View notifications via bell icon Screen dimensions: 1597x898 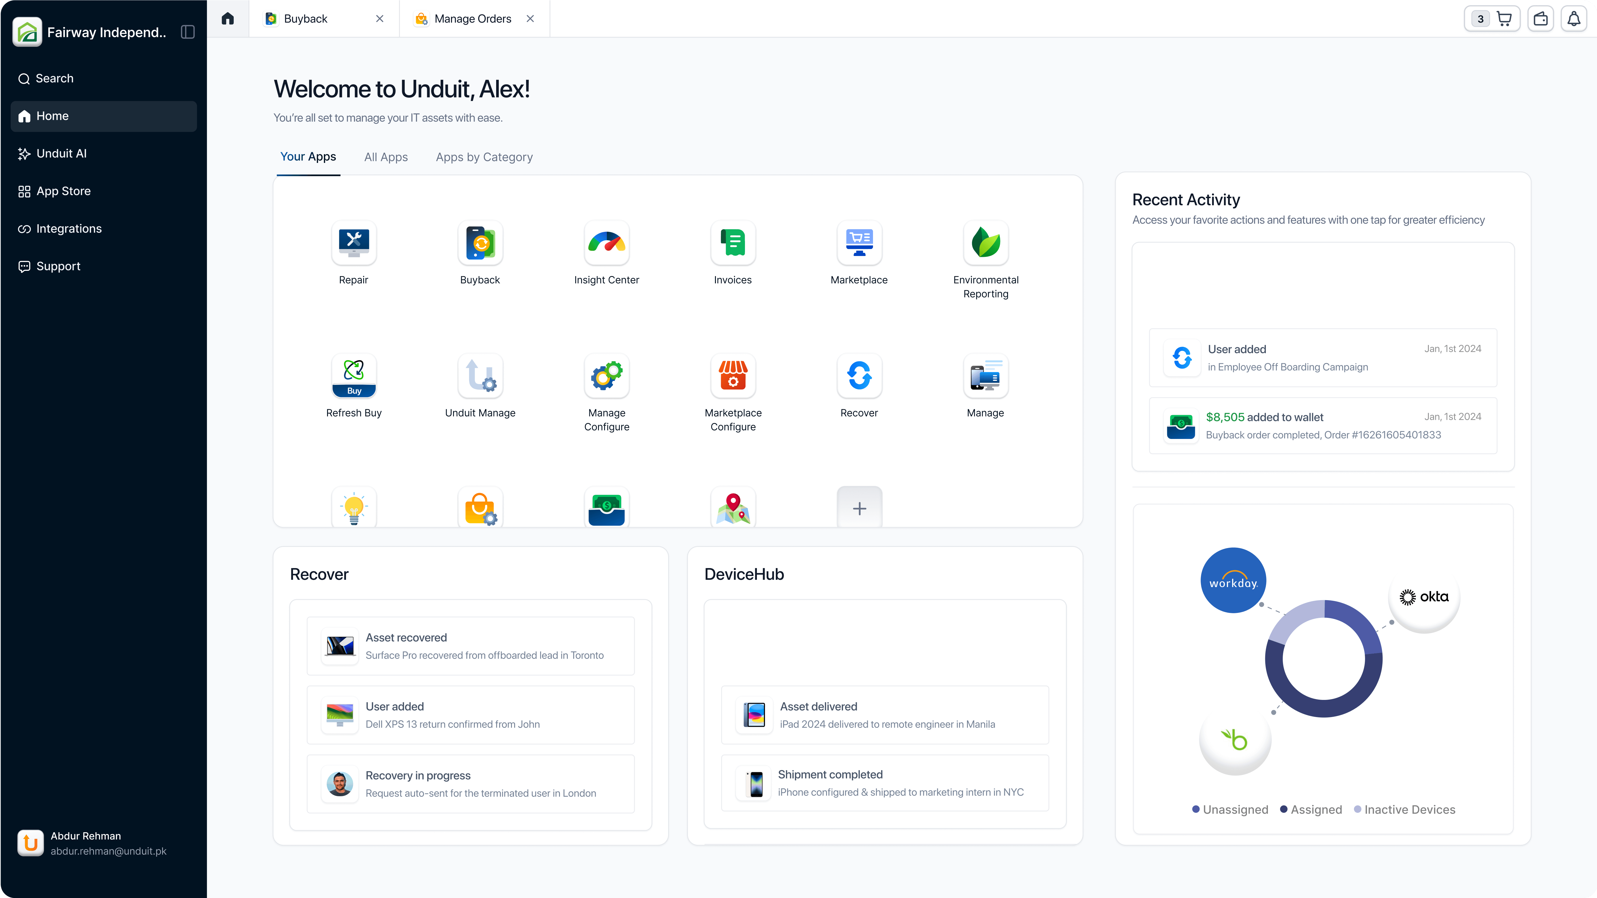(x=1574, y=19)
